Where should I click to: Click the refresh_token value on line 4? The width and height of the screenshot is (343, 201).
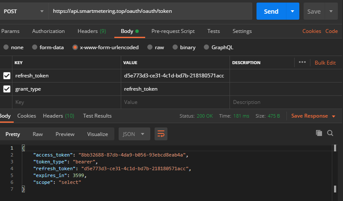point(135,168)
